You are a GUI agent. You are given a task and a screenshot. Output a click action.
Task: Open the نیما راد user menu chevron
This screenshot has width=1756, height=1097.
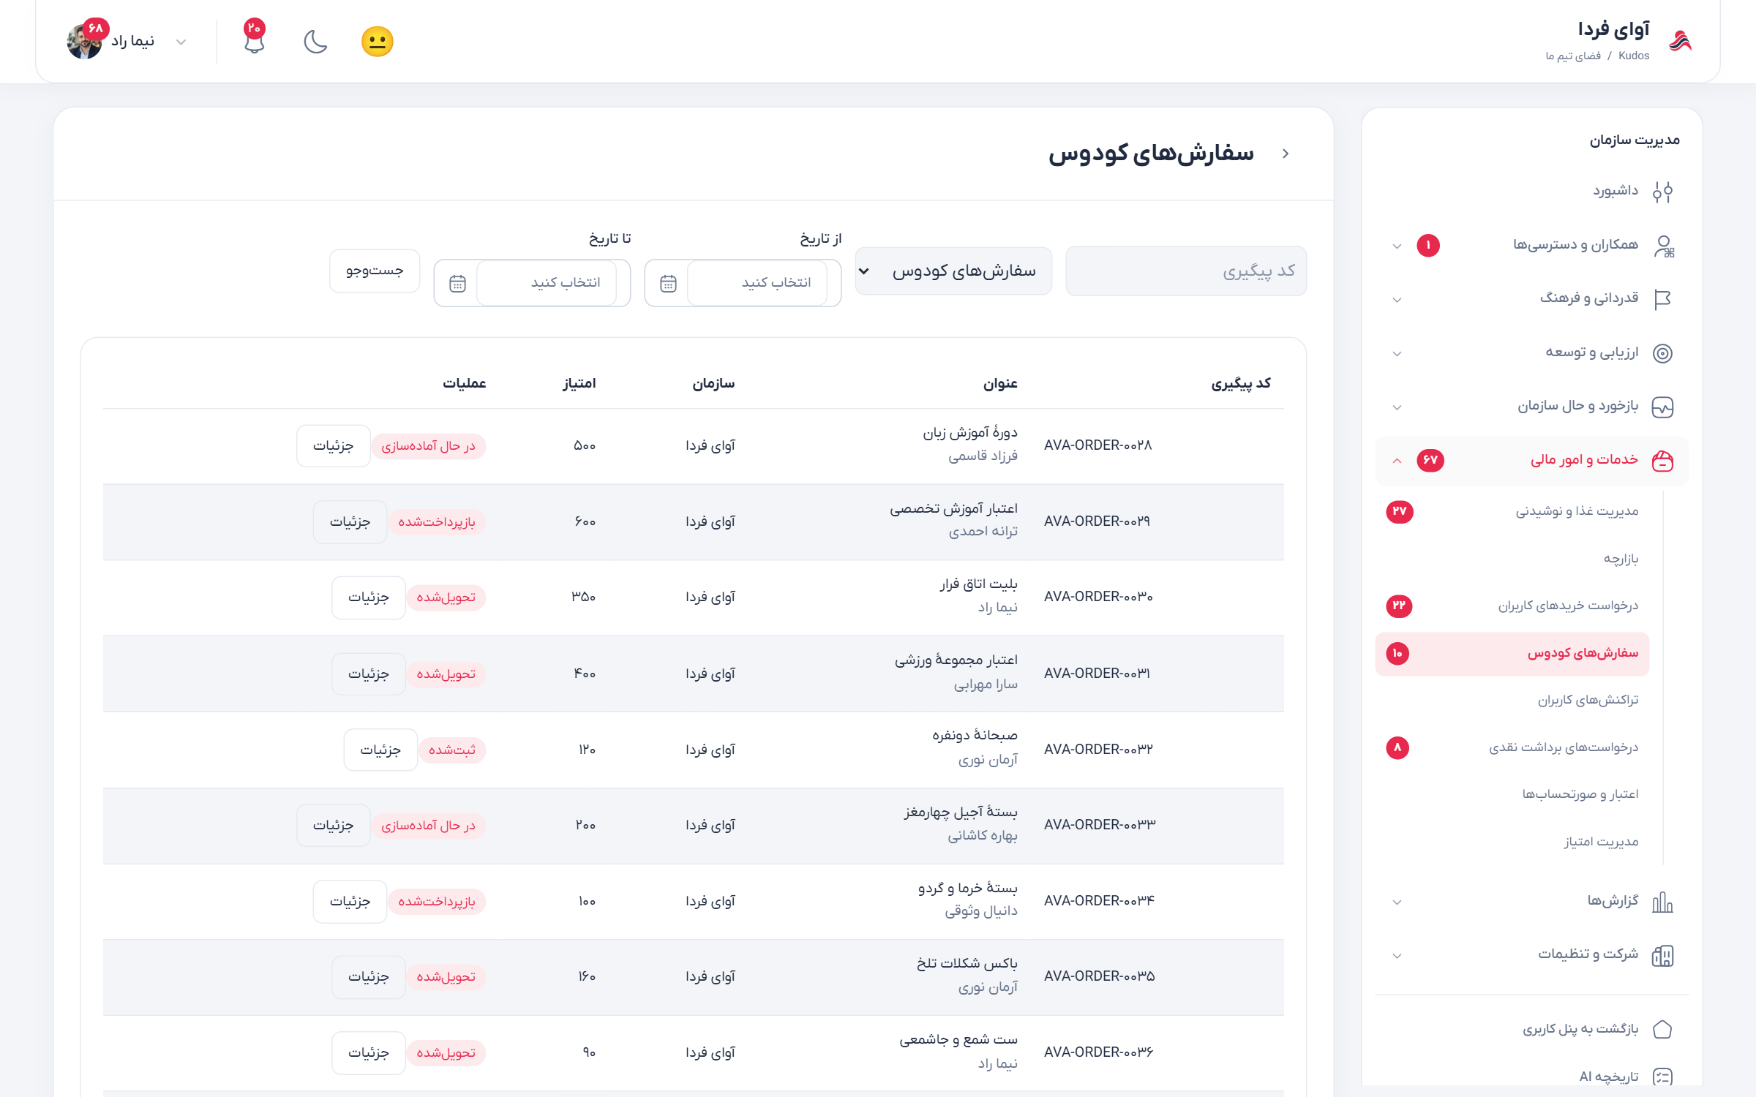point(181,42)
